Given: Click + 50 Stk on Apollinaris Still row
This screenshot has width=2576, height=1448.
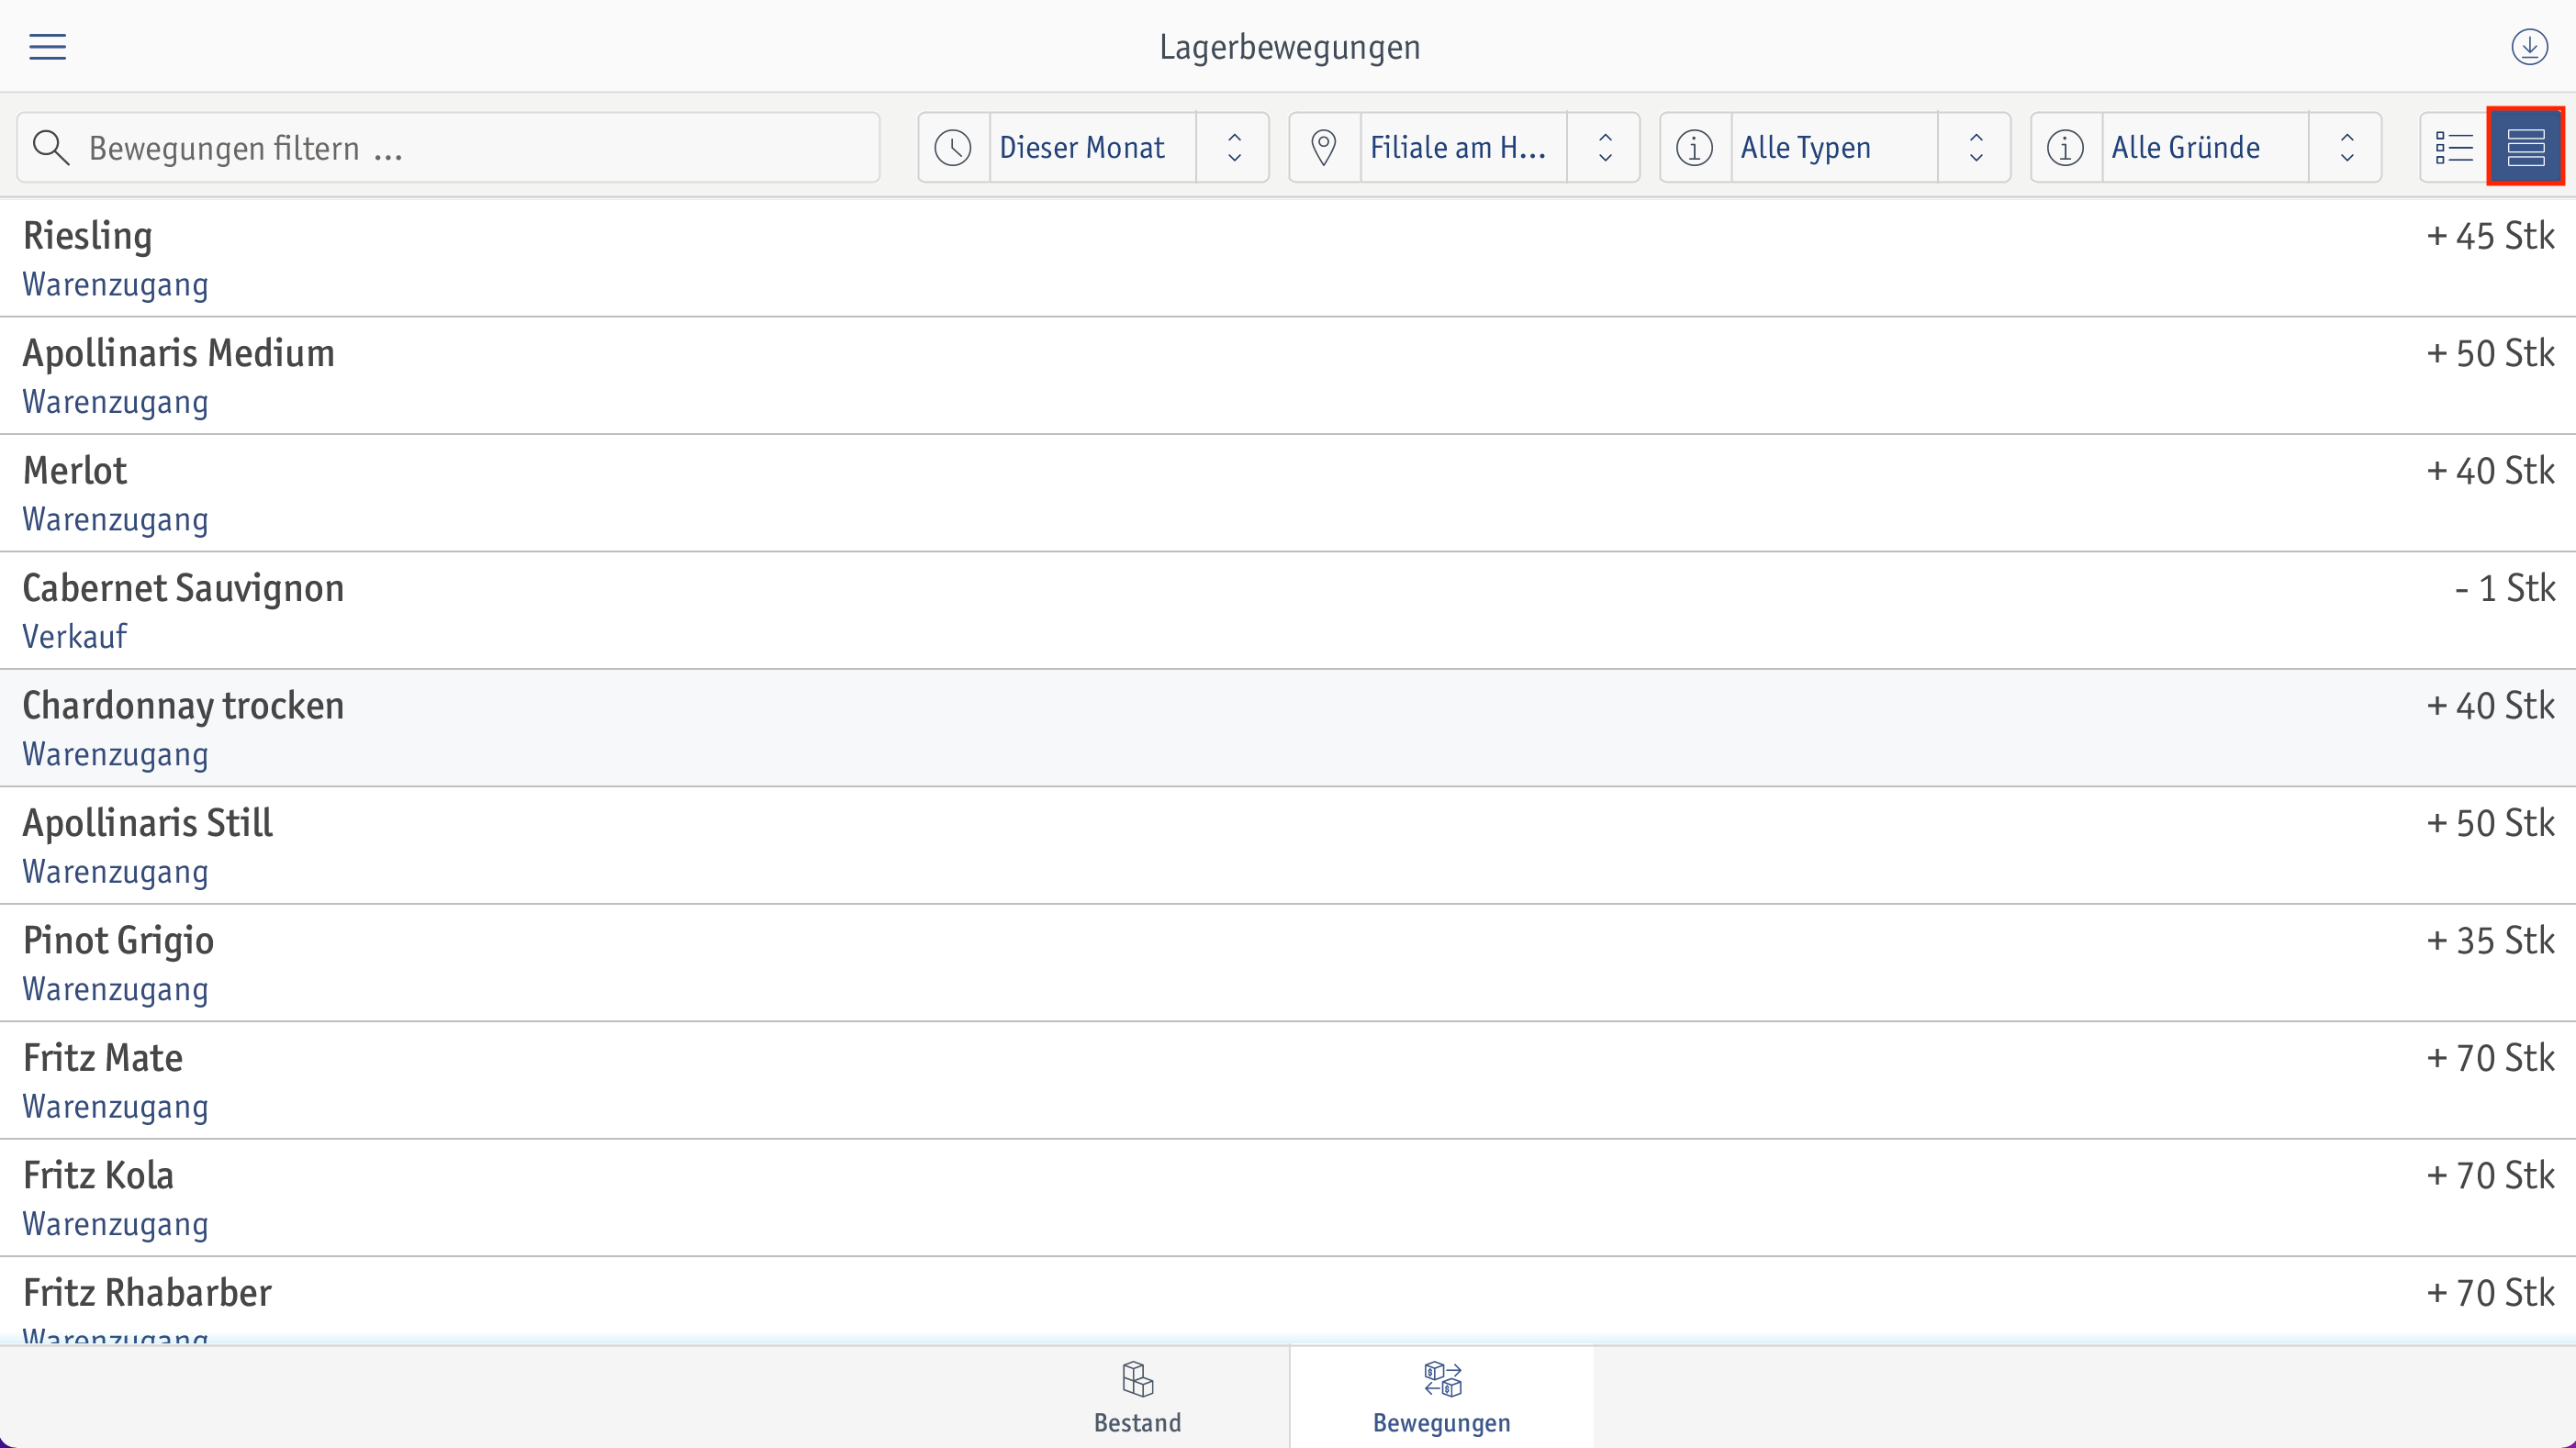Looking at the screenshot, I should (2490, 823).
